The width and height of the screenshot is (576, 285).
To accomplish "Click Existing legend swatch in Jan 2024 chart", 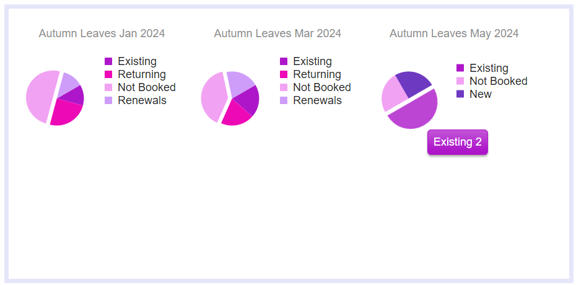I will click(x=108, y=61).
